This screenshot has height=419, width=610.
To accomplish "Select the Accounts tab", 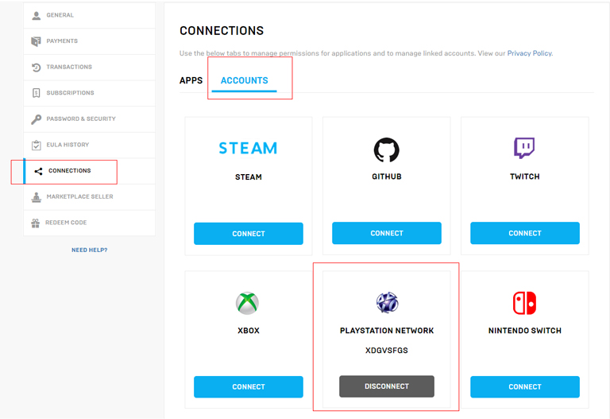I will click(244, 80).
